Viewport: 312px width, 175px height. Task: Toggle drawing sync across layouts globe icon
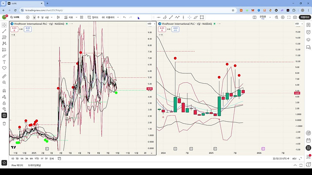click(4, 115)
